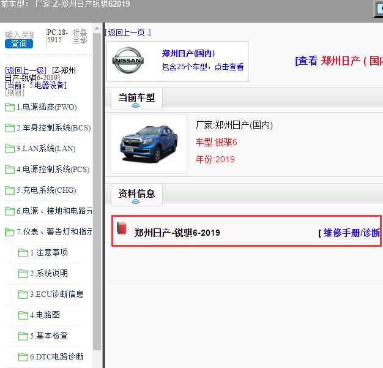
Task: Select tree item 7.仪表、警告灯和指示
Action: (54, 231)
